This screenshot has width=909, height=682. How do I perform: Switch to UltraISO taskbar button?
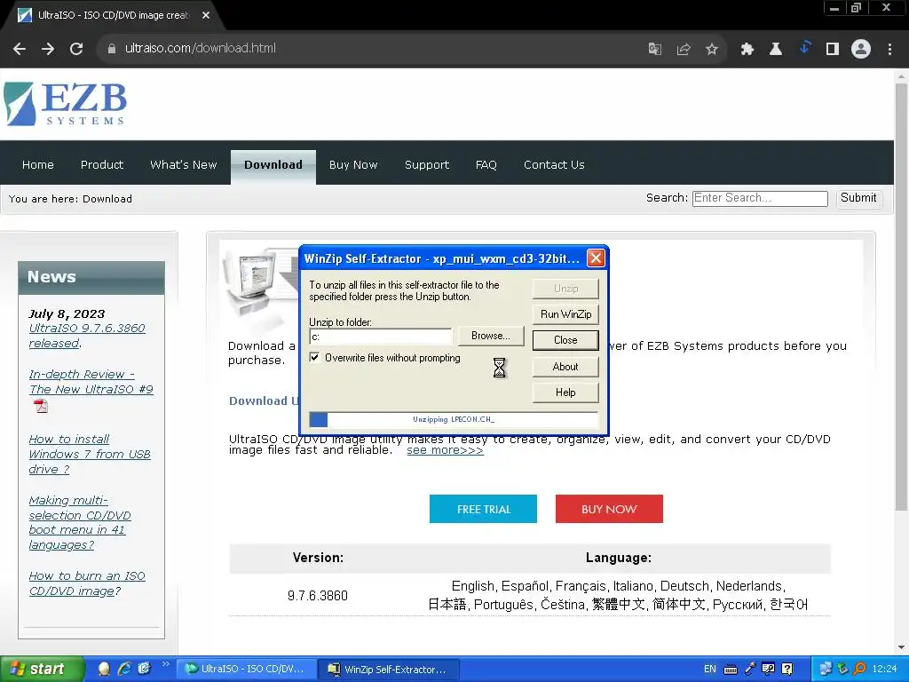pos(248,669)
